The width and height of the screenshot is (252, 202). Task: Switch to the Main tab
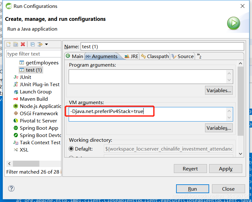tap(75, 56)
